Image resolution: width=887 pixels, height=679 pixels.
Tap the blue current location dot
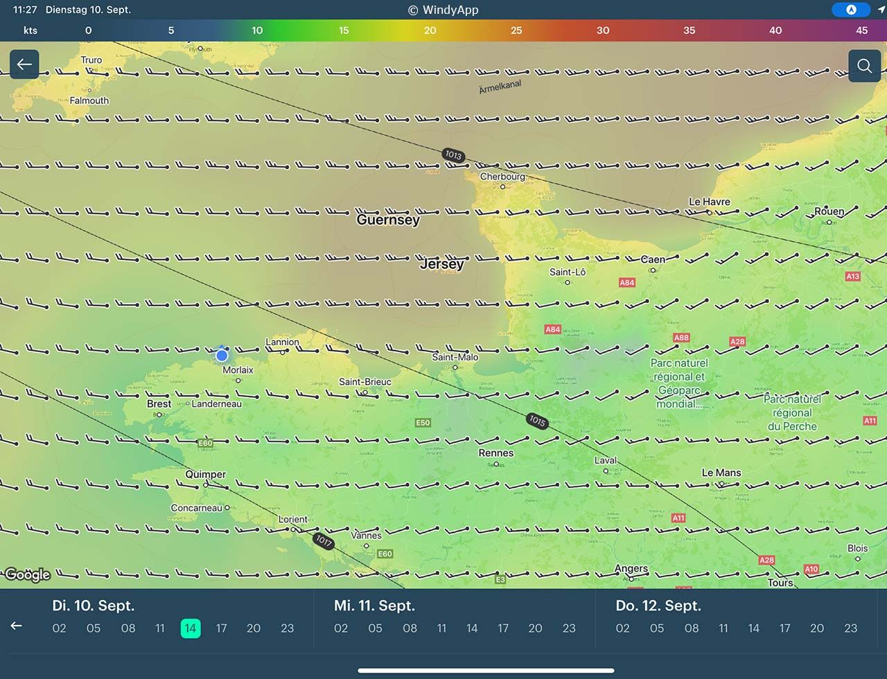pyautogui.click(x=222, y=355)
